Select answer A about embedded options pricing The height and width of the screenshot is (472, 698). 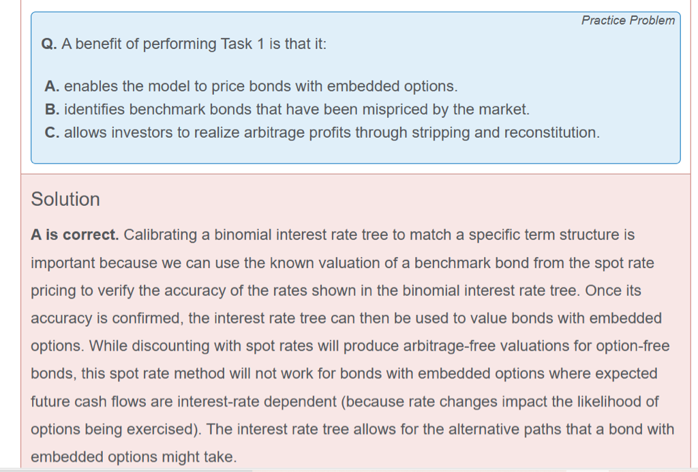coord(251,87)
